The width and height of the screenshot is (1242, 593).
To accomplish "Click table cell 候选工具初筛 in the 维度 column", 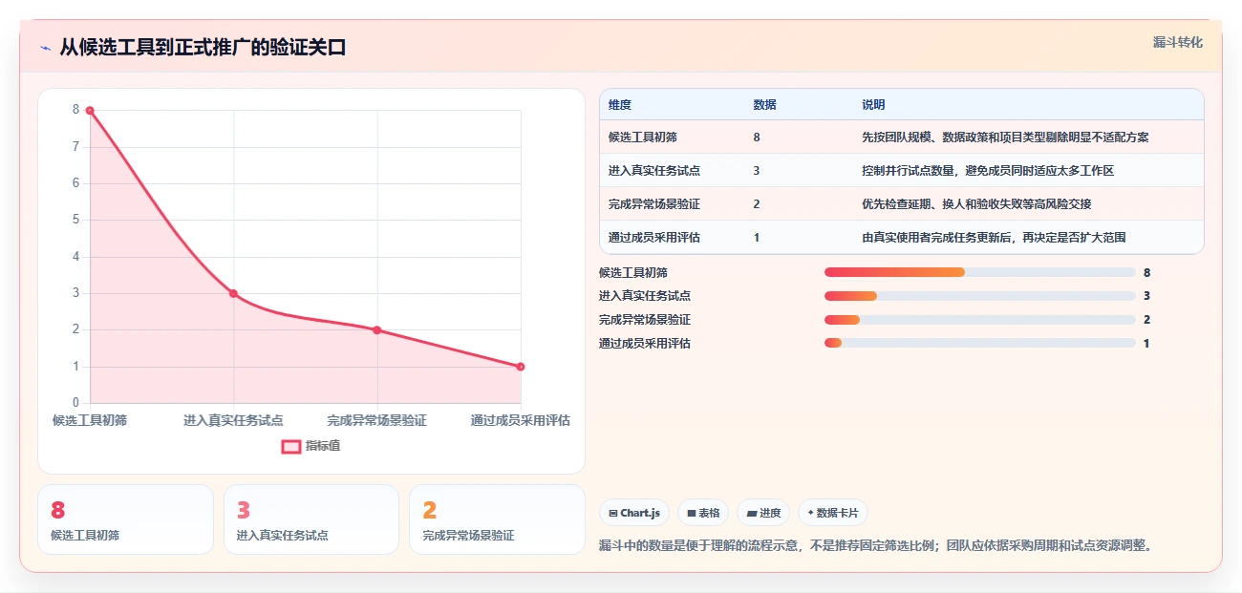I will (x=643, y=138).
